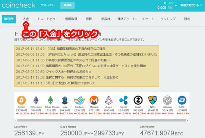Open the ウォレット header tab
The height and width of the screenshot is (138, 205).
tap(48, 5)
